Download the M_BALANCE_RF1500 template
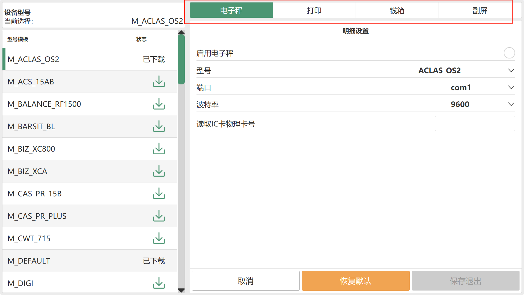Viewport: 524px width, 295px height. tap(159, 104)
